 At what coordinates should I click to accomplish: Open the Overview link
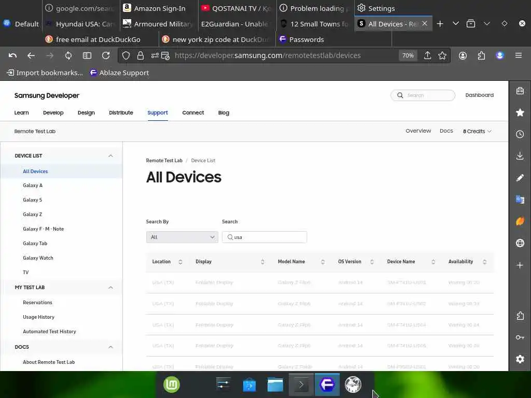point(418,131)
